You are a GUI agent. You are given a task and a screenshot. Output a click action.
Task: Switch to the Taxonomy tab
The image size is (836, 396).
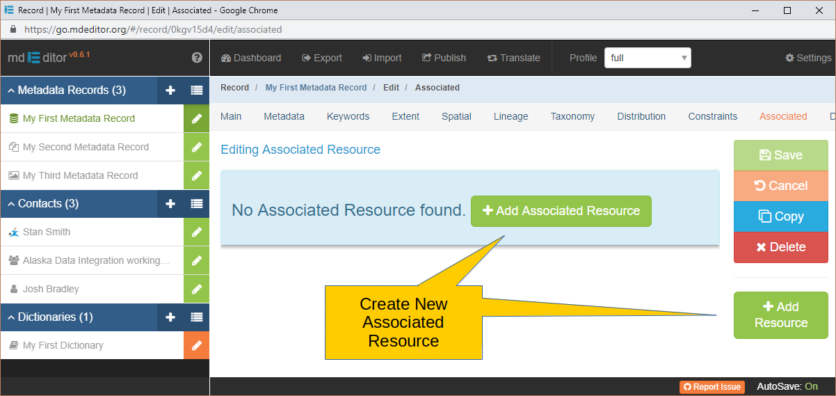572,116
